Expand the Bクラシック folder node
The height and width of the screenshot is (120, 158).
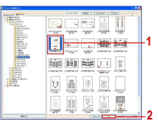tap(10, 68)
